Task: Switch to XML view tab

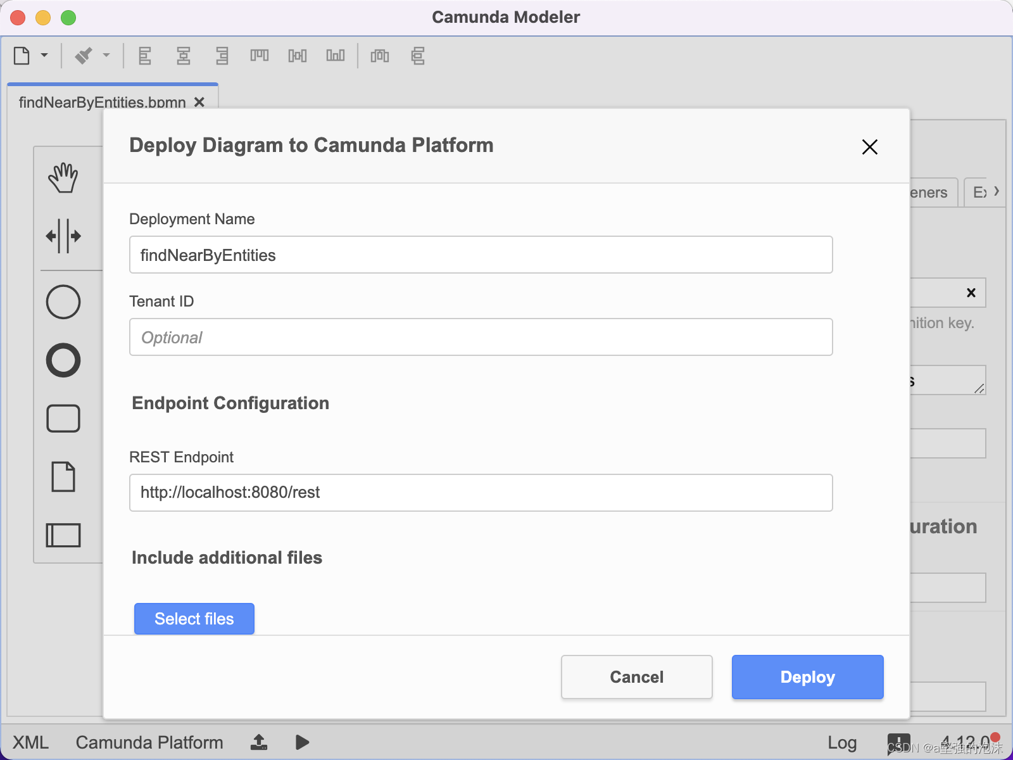Action: (30, 742)
